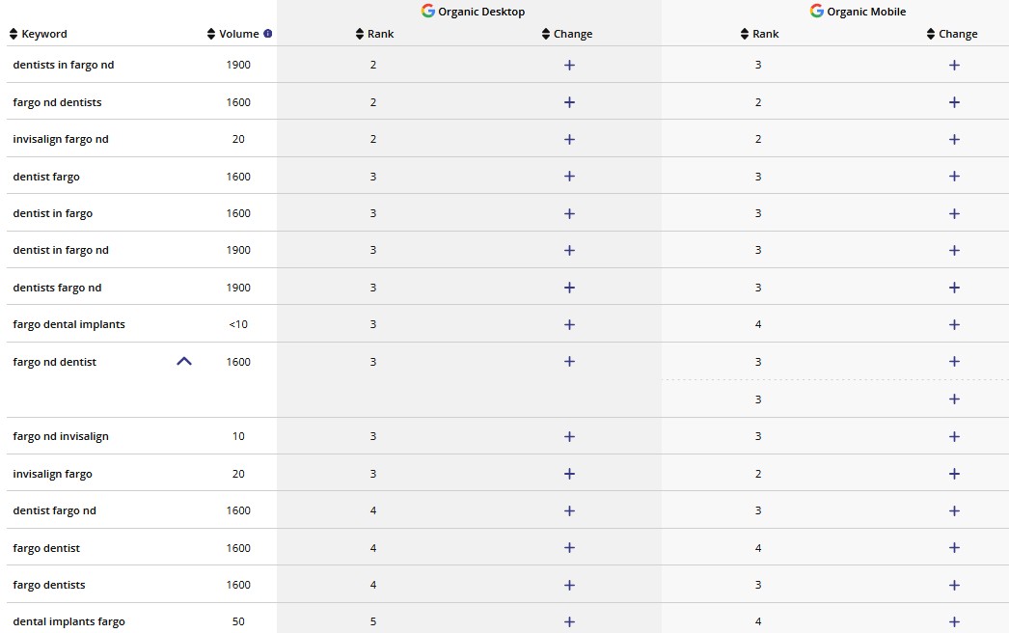Sort by Organic Desktop Rank

[x=374, y=34]
